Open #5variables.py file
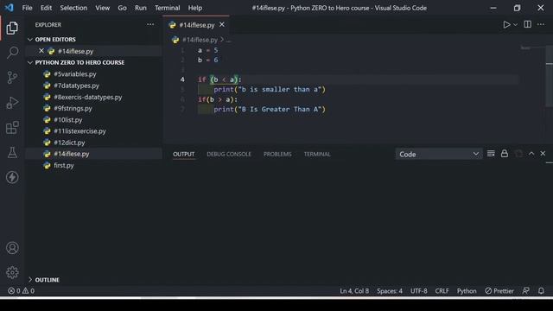Image resolution: width=553 pixels, height=311 pixels. tap(75, 74)
